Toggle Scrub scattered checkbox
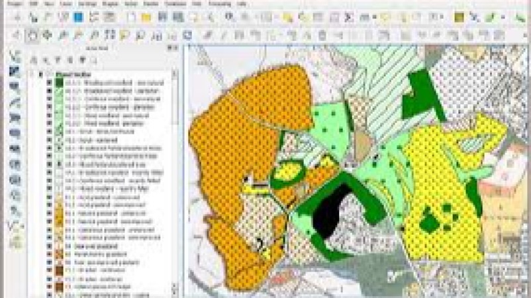This screenshot has width=531, height=298. [49, 140]
